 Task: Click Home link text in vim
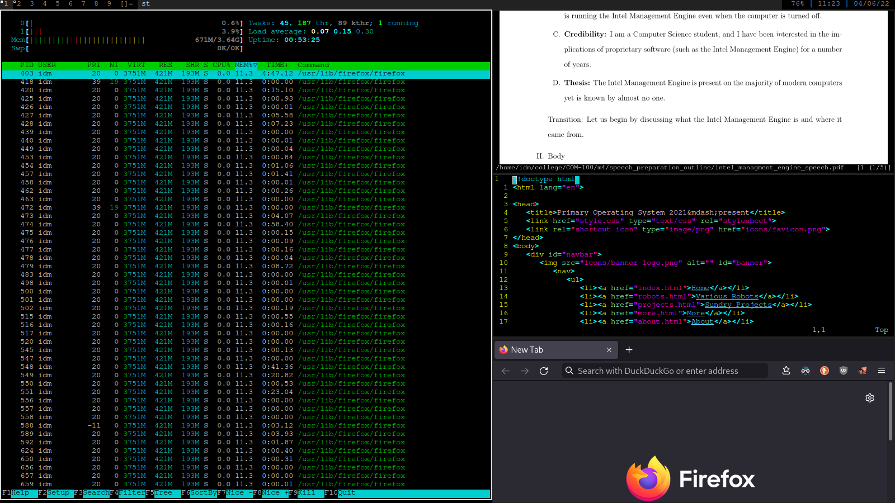pos(700,288)
